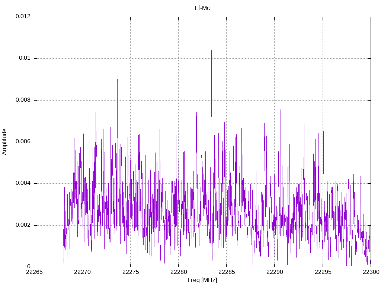The image size is (381, 285).
Task: Click the y-axis tick label 0.002
Action: point(23,225)
